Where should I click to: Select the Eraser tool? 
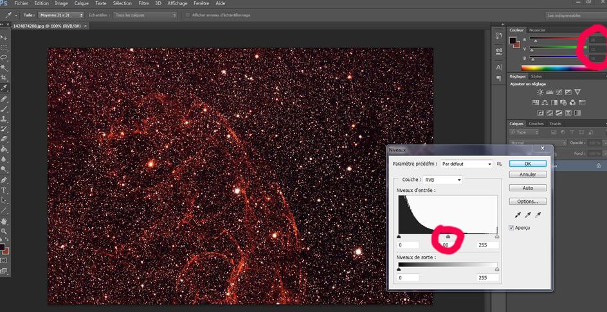click(5, 139)
